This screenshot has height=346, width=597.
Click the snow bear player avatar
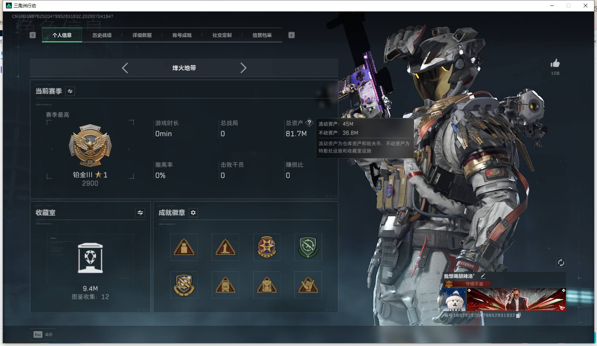click(454, 300)
